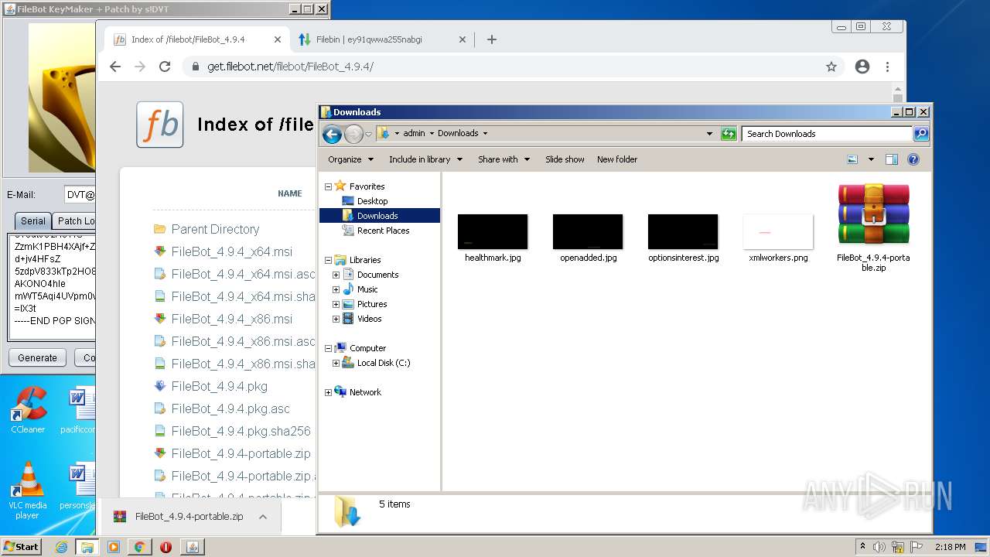
Task: Bookmark this page with the star icon
Action: (x=831, y=67)
